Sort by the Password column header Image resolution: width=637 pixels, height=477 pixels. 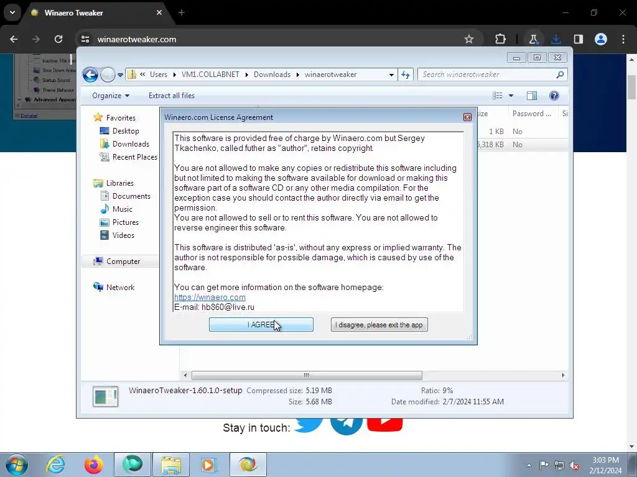click(x=532, y=114)
